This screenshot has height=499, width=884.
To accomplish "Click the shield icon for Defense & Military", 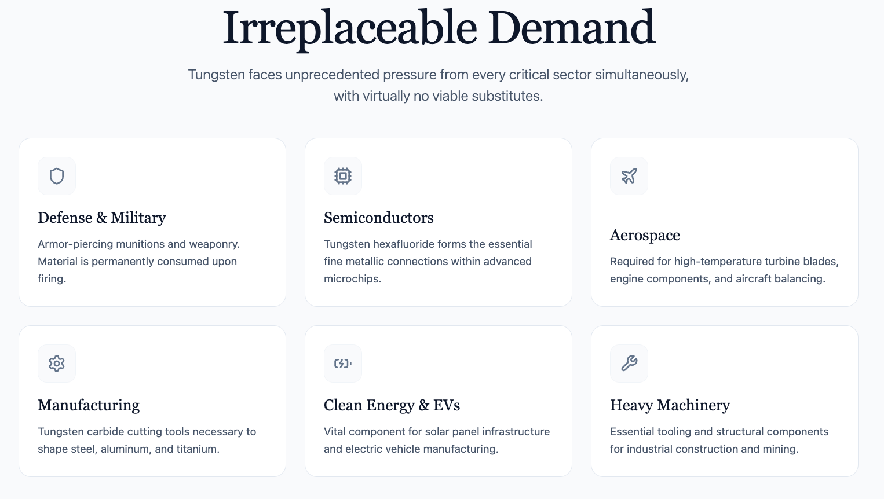I will click(x=57, y=176).
